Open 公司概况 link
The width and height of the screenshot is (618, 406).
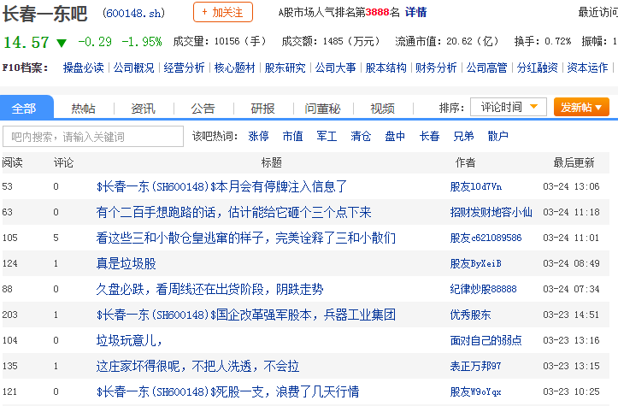[133, 68]
